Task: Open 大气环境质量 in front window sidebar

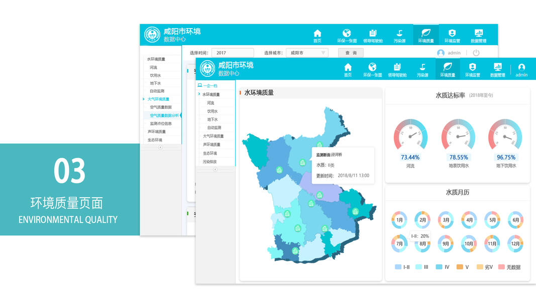Action: click(213, 136)
